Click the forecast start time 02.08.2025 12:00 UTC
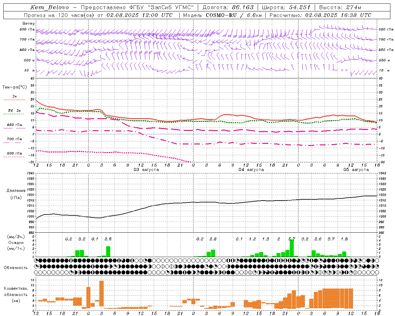 tap(139, 15)
